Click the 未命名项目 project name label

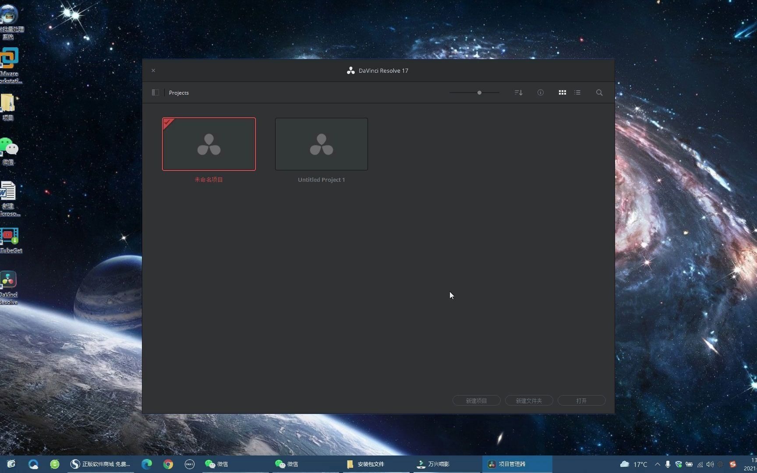click(x=209, y=180)
